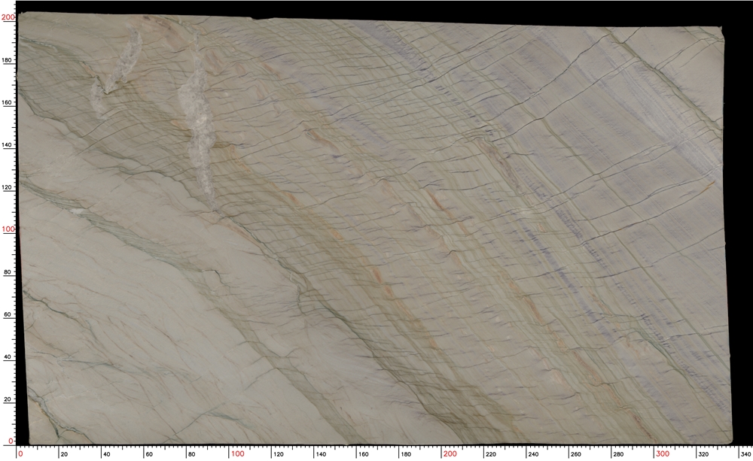Select the red 100 label on horizontal ruler

(x=238, y=453)
